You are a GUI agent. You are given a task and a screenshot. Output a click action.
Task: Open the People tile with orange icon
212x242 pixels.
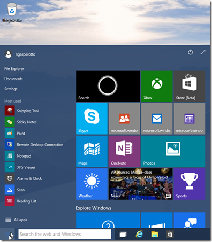tap(124, 119)
